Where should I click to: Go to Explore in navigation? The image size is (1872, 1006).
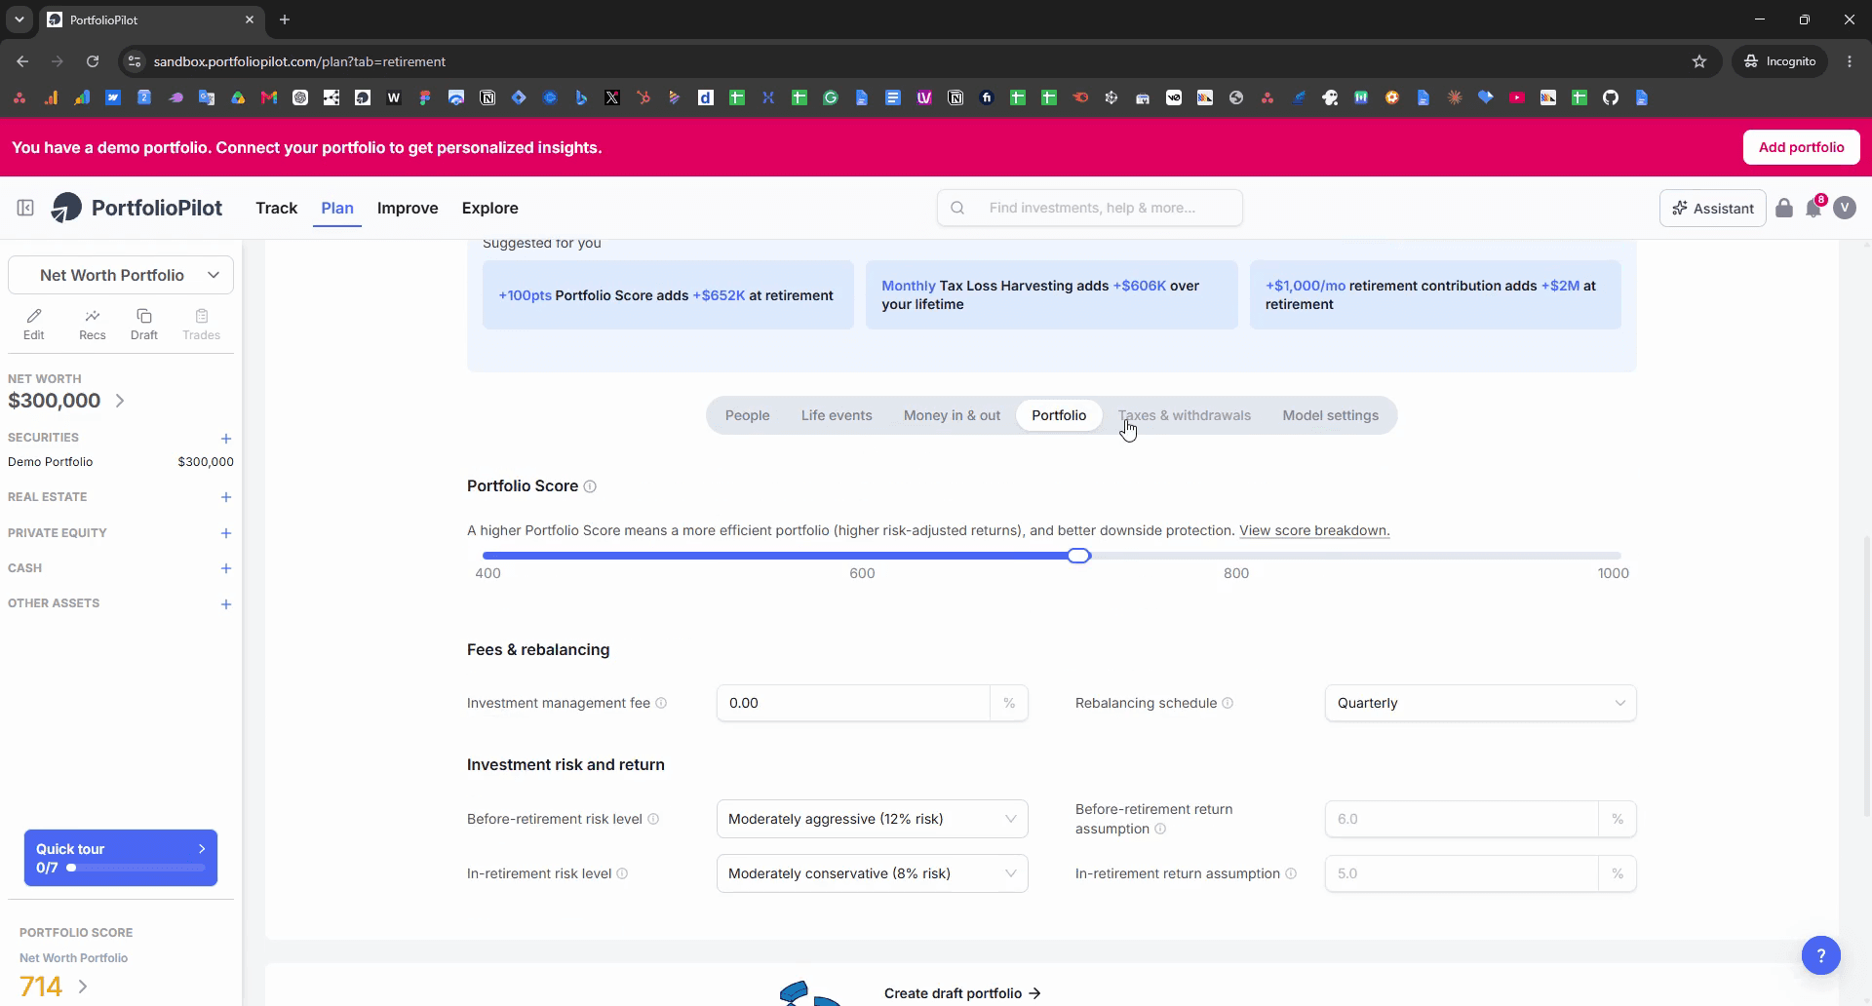(489, 208)
